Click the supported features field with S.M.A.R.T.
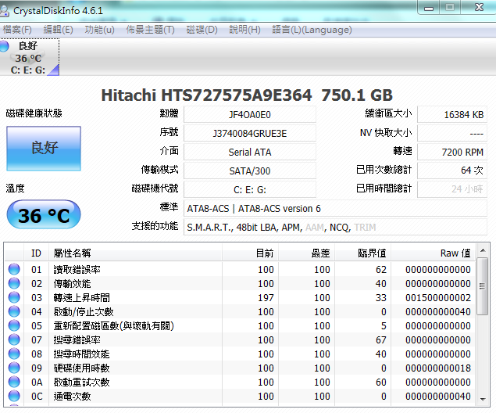The height and width of the screenshot is (413, 496). click(335, 228)
